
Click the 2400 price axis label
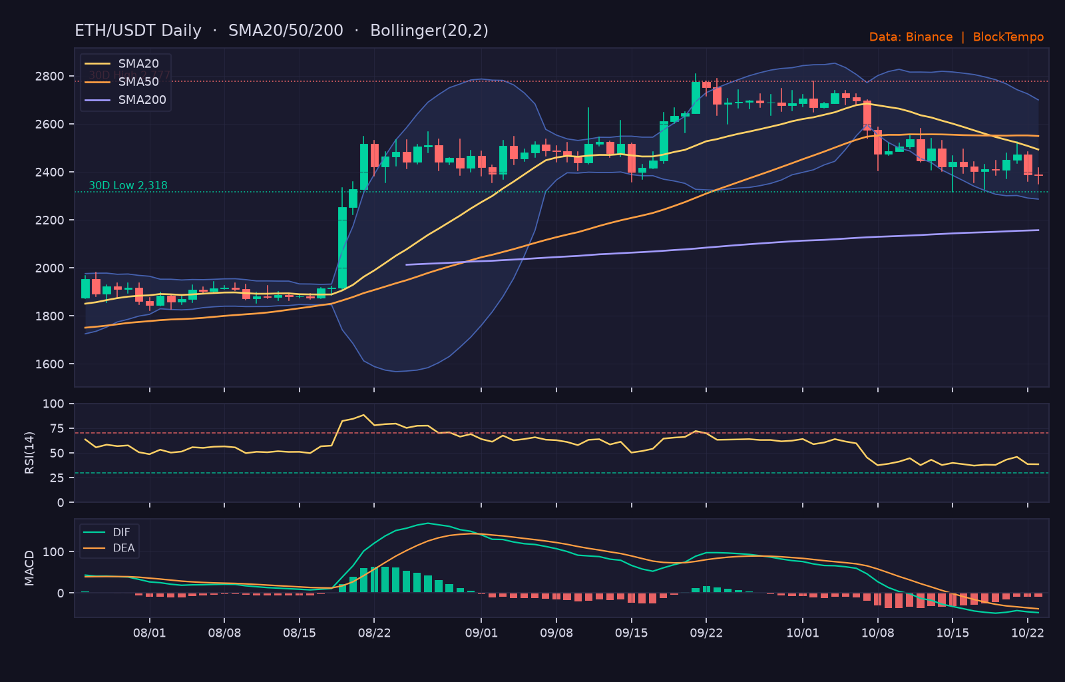[x=50, y=172]
